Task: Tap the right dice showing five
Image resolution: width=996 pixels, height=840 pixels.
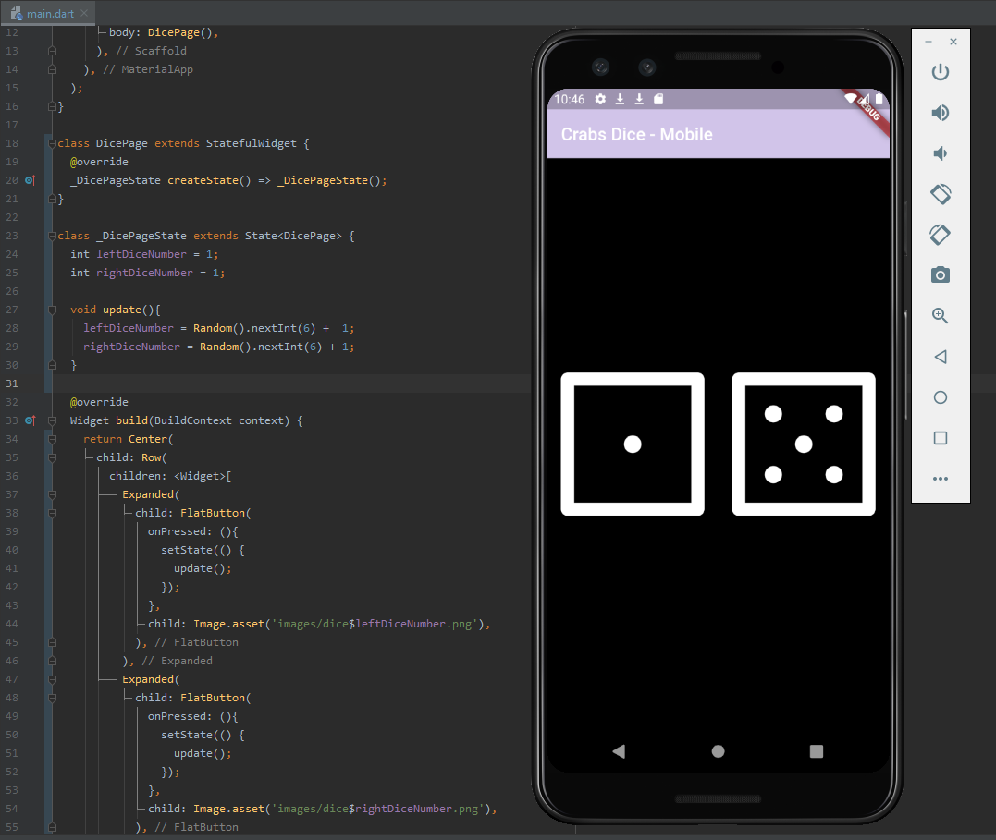Action: 804,444
